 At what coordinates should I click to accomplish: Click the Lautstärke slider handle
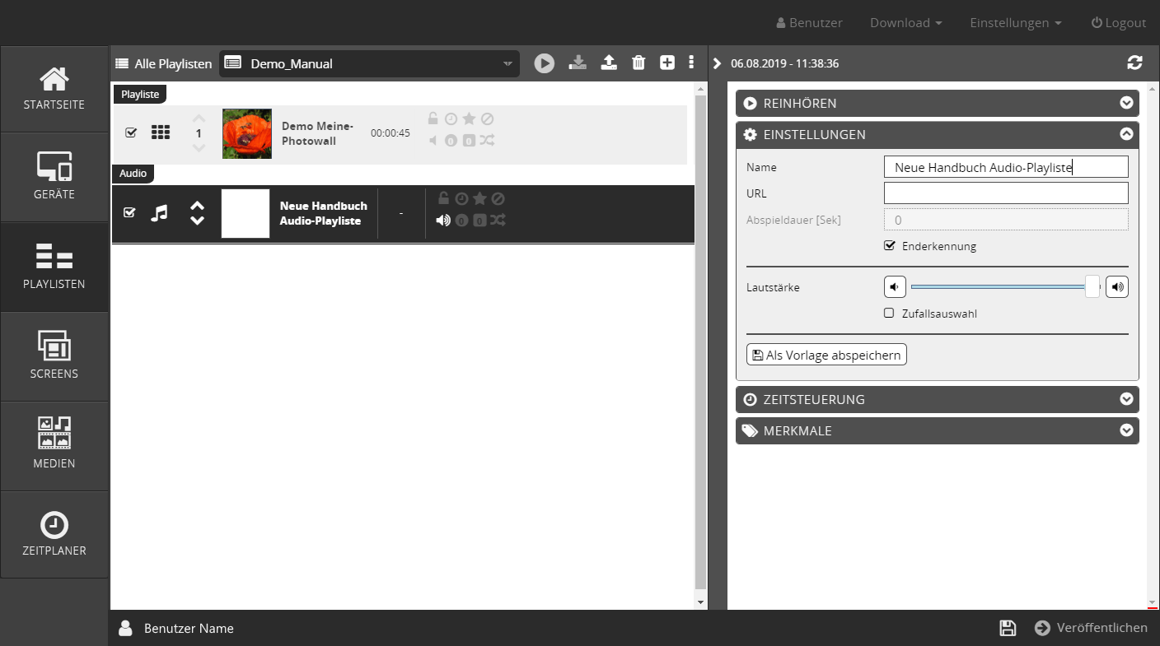tap(1092, 287)
